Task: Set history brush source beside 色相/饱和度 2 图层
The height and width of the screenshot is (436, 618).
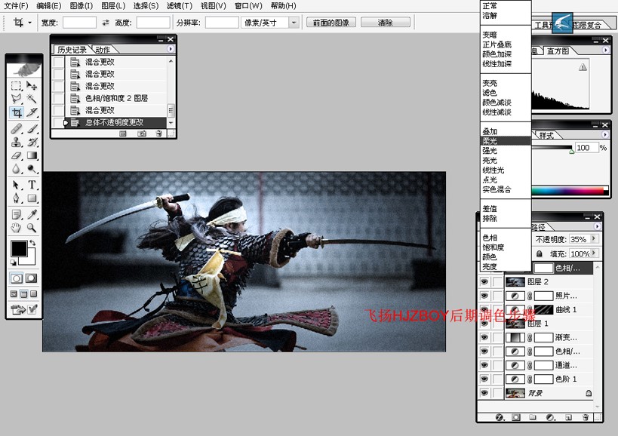Action: [58, 98]
